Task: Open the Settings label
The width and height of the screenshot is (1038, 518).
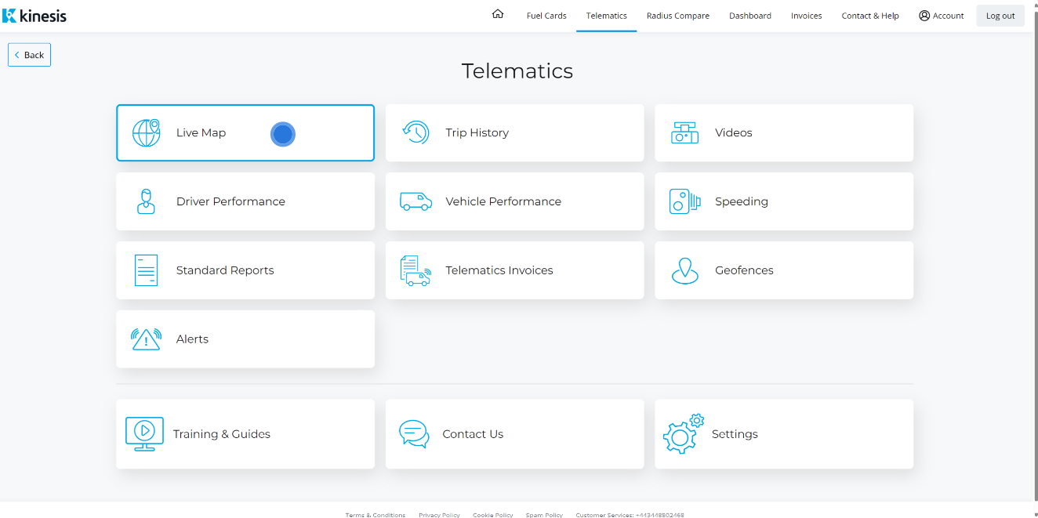Action: click(735, 434)
